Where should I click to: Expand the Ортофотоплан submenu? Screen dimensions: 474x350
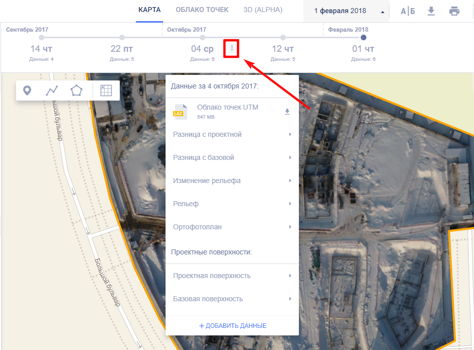[x=232, y=227]
